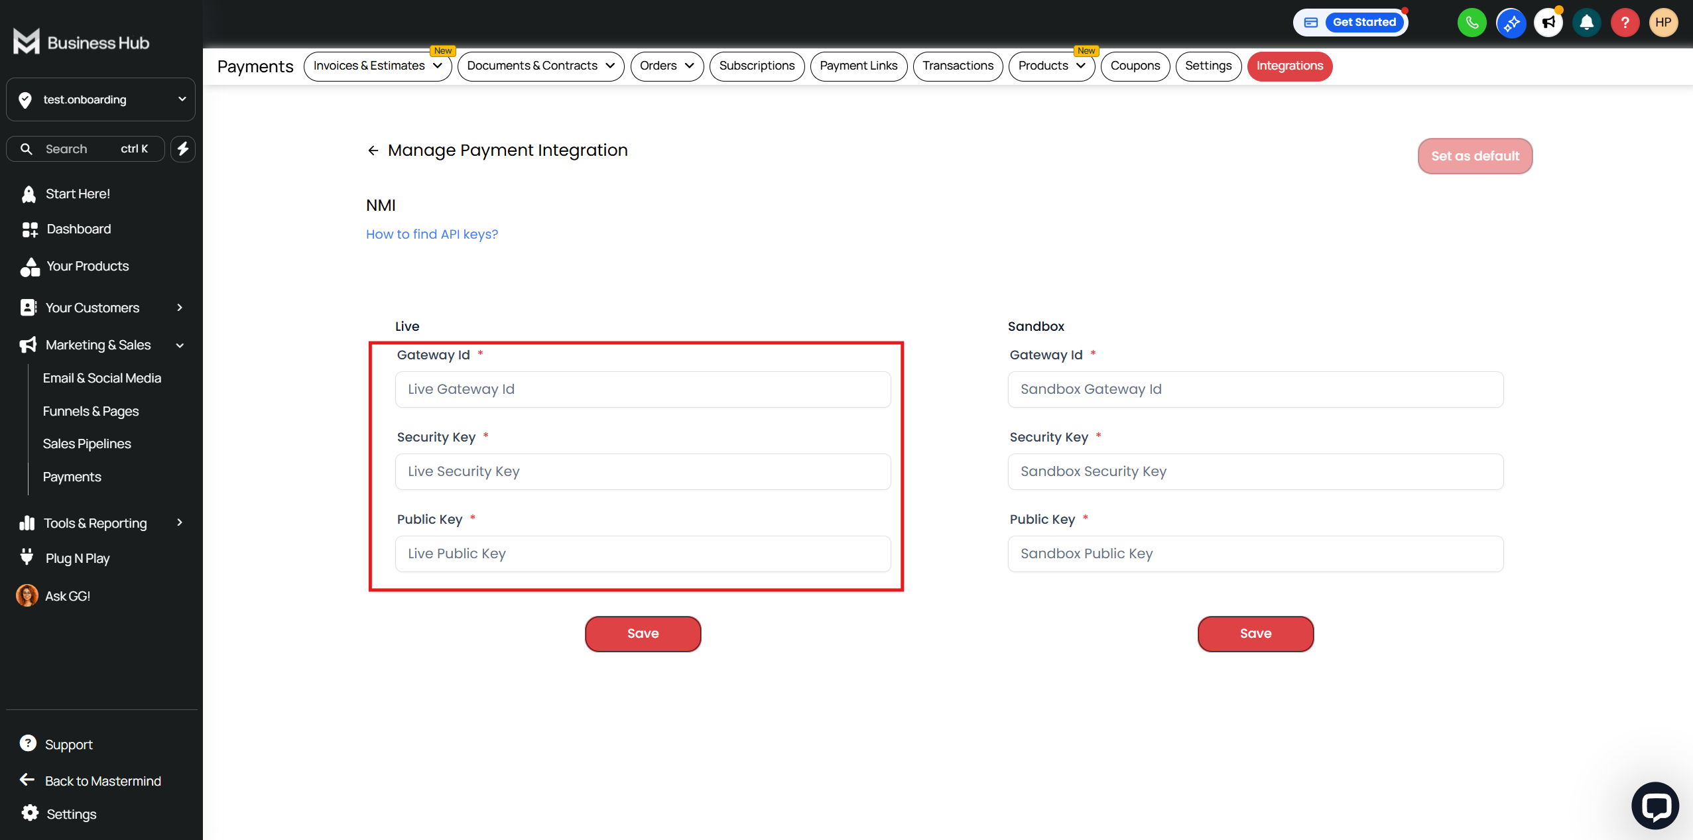Open the HP user avatar menu
Viewport: 1693px width, 840px height.
1663,23
